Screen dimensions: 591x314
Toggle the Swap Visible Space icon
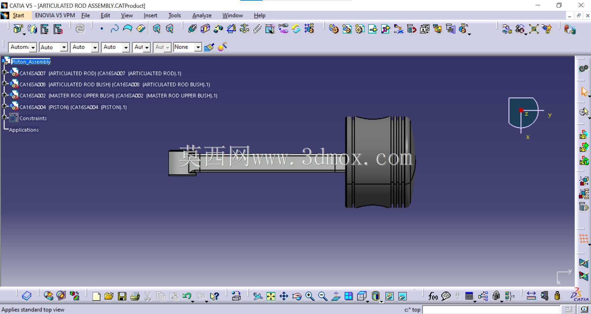pos(403,296)
